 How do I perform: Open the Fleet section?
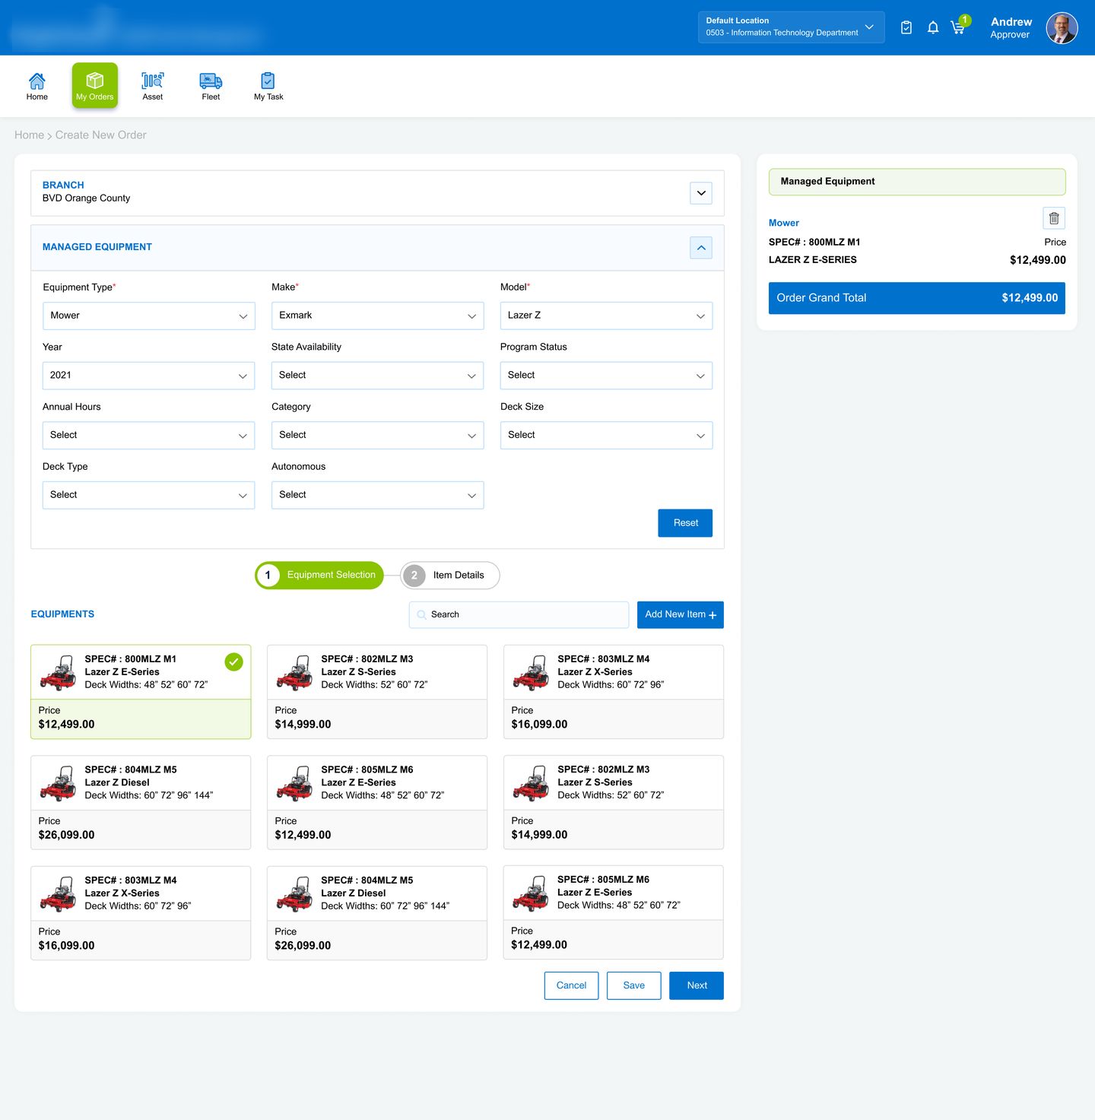[x=211, y=86]
